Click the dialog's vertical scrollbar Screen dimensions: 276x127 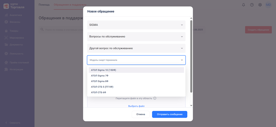[x=191, y=56]
